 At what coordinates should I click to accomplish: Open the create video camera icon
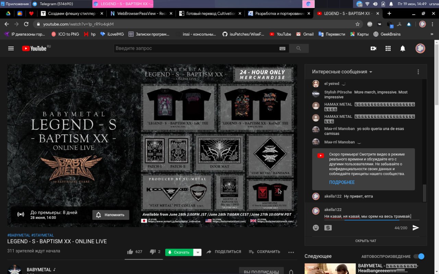click(373, 48)
